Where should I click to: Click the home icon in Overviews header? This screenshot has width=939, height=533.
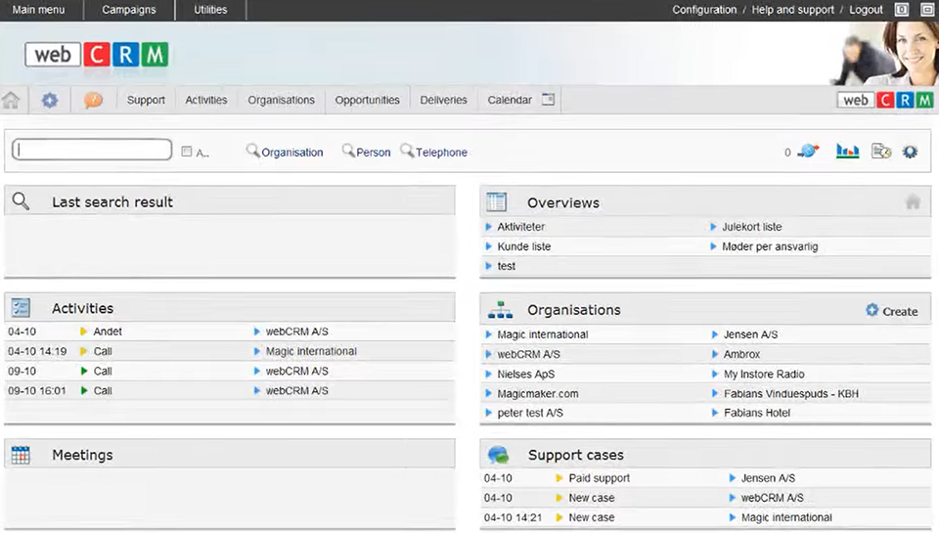tap(913, 201)
